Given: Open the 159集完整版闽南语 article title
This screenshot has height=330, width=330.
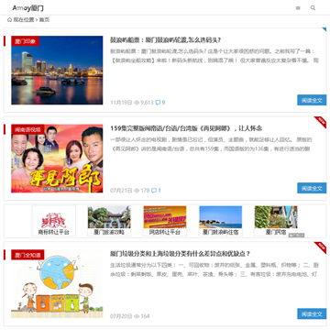Looking at the screenshot, I should [186, 128].
